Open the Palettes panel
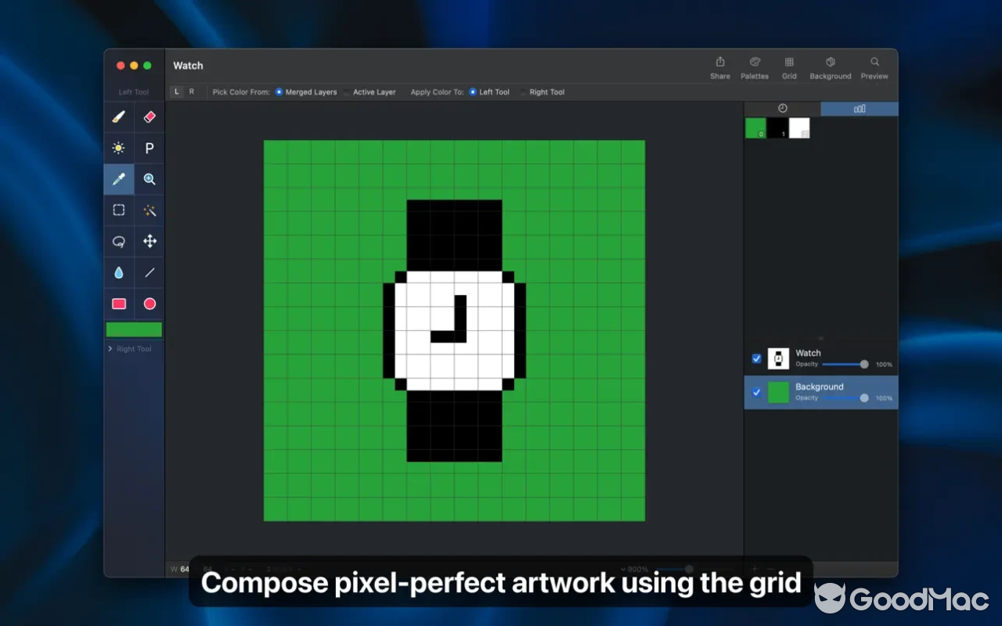This screenshot has width=1002, height=626. [x=754, y=67]
